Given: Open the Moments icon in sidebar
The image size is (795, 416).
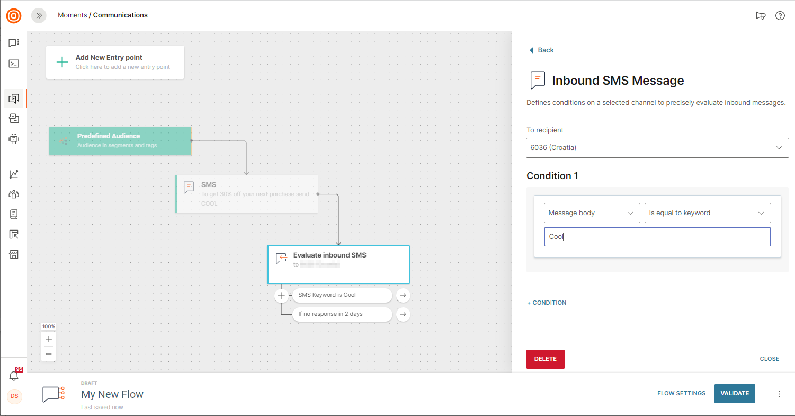Looking at the screenshot, I should pos(14,99).
